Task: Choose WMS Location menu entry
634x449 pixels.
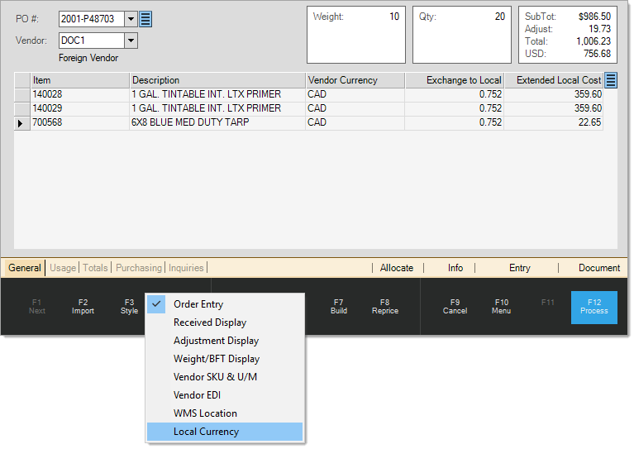Action: click(224, 413)
